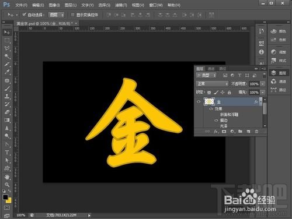Select the Brush tool
The height and width of the screenshot is (219, 292).
[7, 89]
